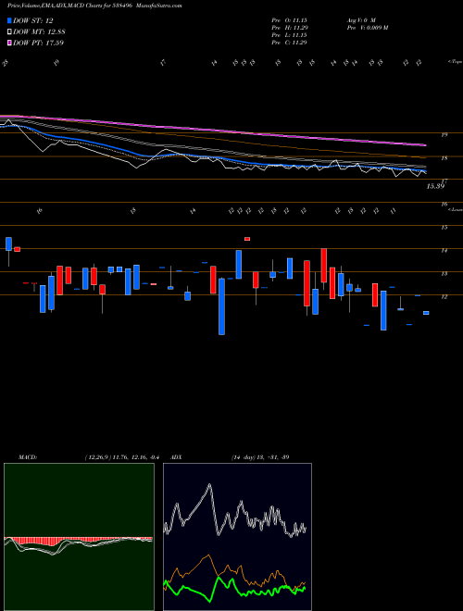Click the white DOW MT legend swatch
The image size is (463, 611).
tap(10, 31)
